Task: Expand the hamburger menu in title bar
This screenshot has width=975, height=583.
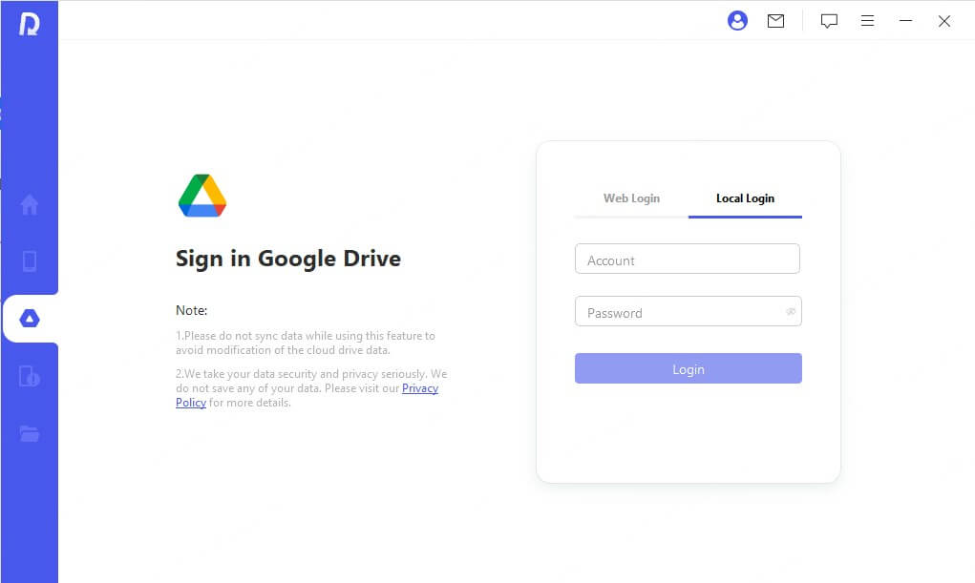Action: 867,21
